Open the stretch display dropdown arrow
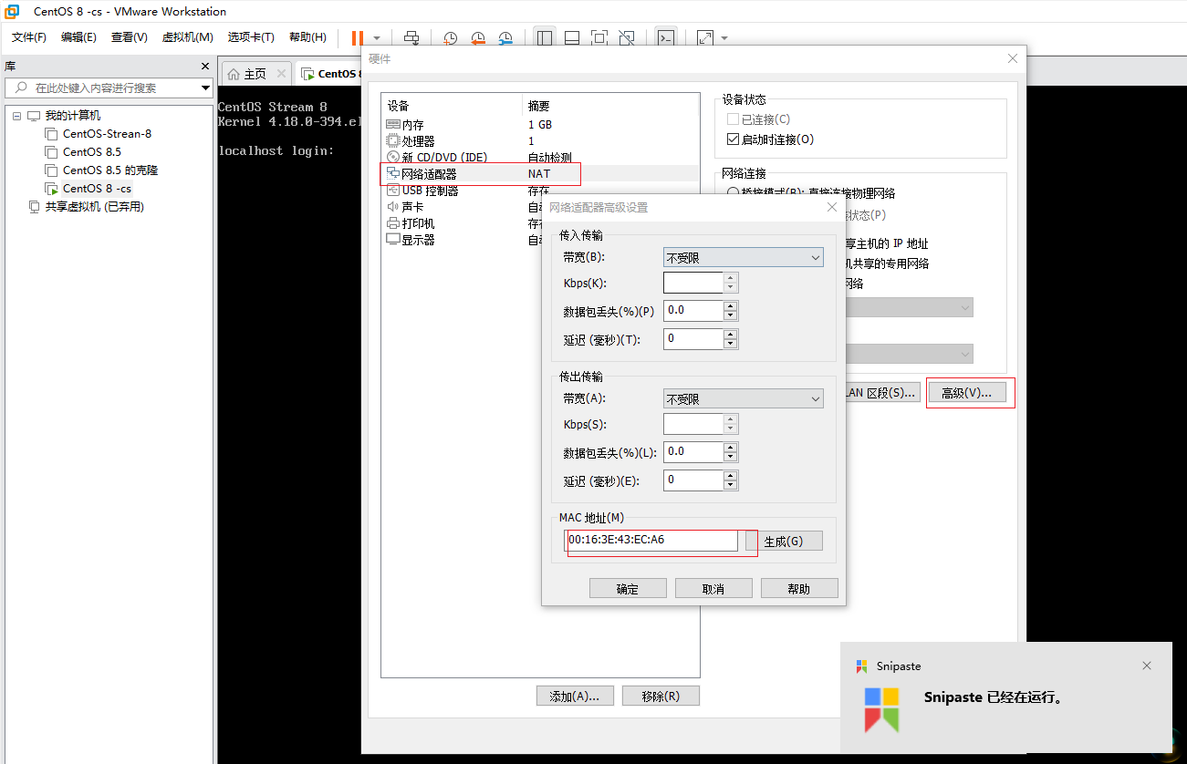The width and height of the screenshot is (1187, 764). tap(724, 38)
